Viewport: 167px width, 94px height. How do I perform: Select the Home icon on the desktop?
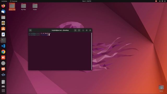pyautogui.click(x=161, y=88)
